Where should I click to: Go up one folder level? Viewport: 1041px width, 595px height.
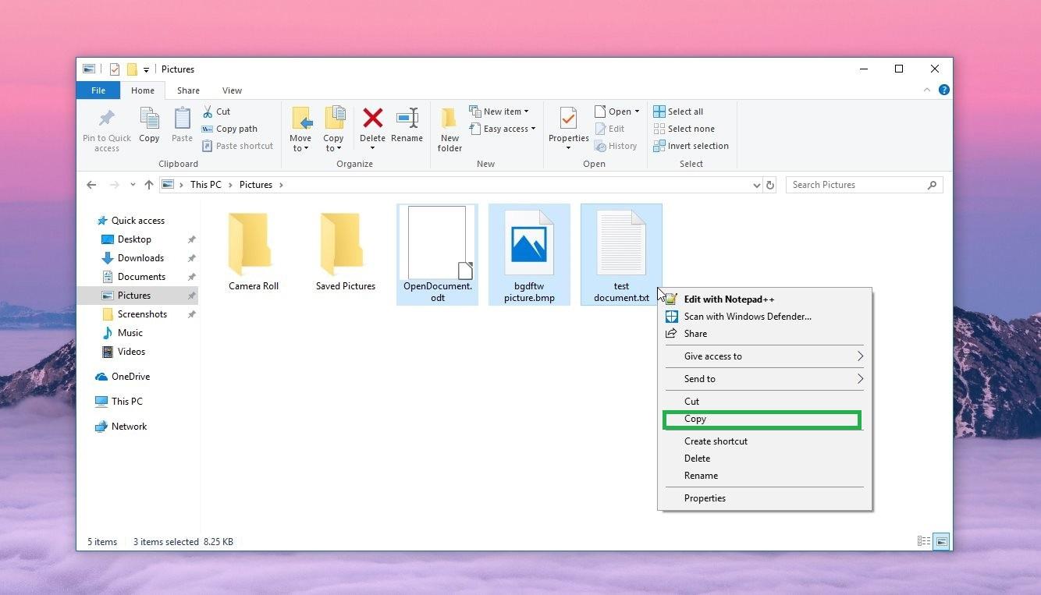click(149, 185)
